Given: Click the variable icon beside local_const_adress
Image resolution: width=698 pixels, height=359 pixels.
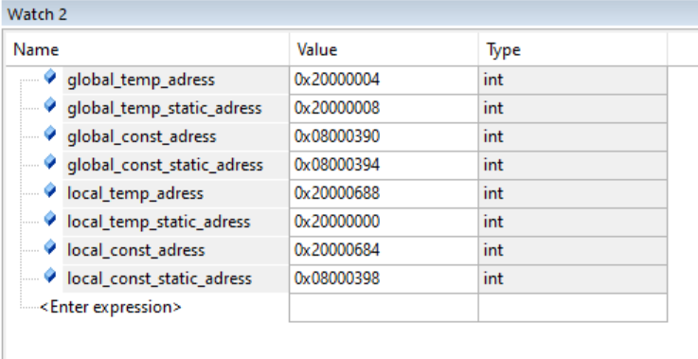Looking at the screenshot, I should point(50,248).
